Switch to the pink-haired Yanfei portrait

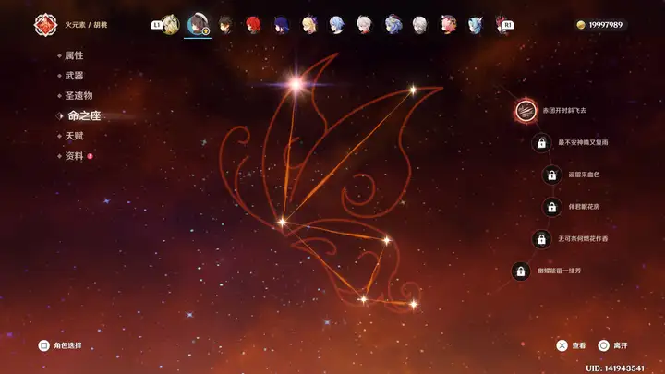pyautogui.click(x=448, y=25)
